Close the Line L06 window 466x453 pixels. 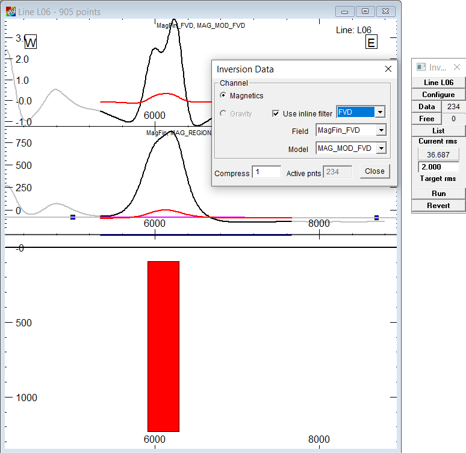tap(385, 11)
